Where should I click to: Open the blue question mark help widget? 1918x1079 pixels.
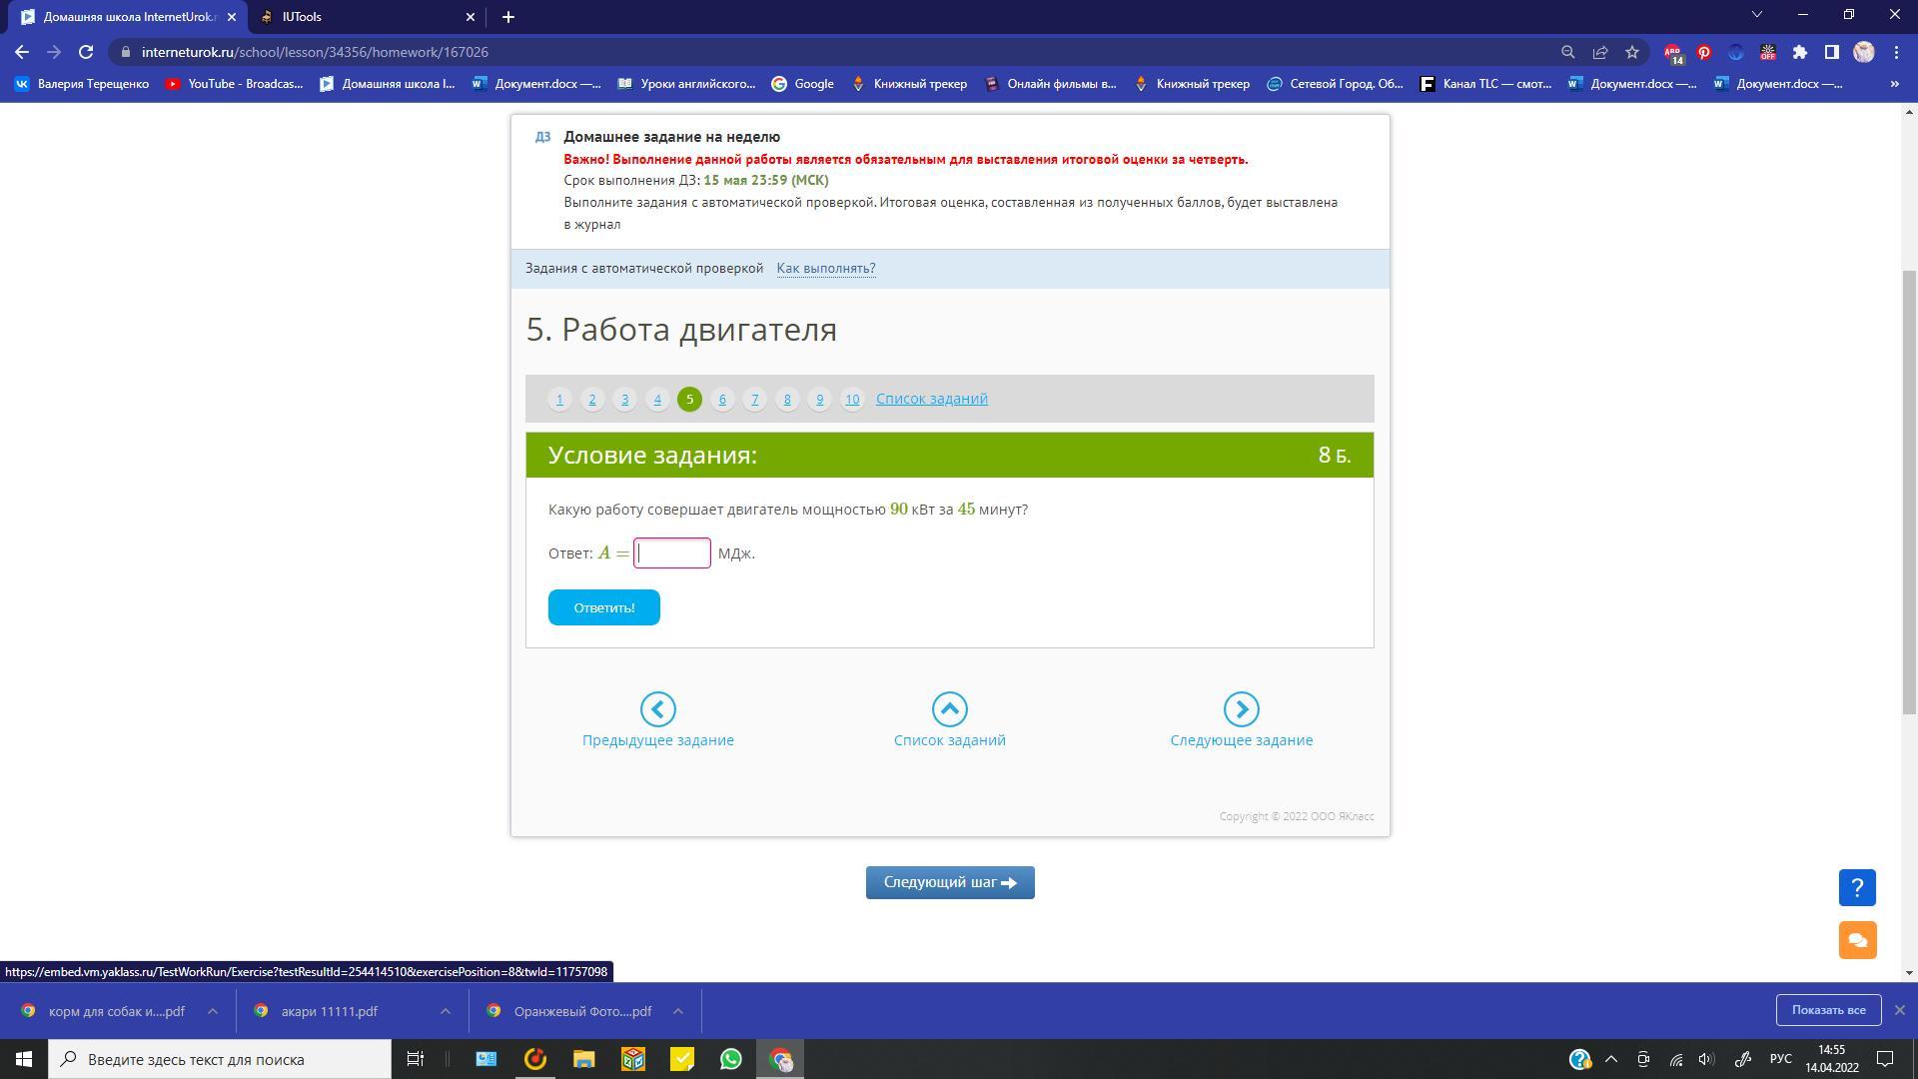pyautogui.click(x=1857, y=887)
